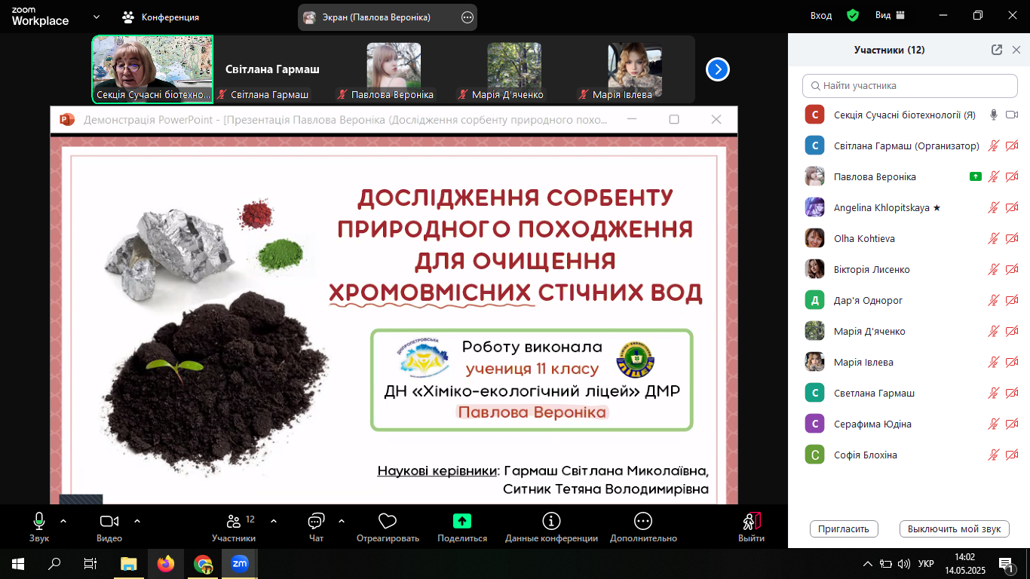The image size is (1030, 579).
Task: Select the Конференция tab
Action: (161, 17)
